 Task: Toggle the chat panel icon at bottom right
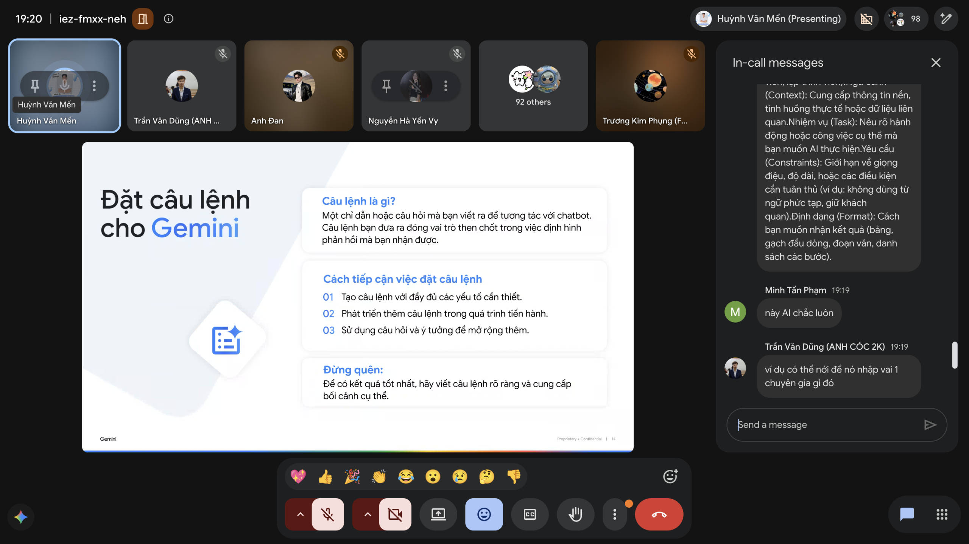pos(907,514)
